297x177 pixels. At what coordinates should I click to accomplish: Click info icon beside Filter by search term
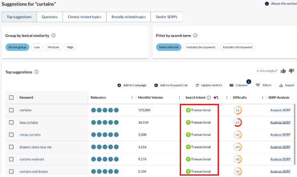click(195, 35)
